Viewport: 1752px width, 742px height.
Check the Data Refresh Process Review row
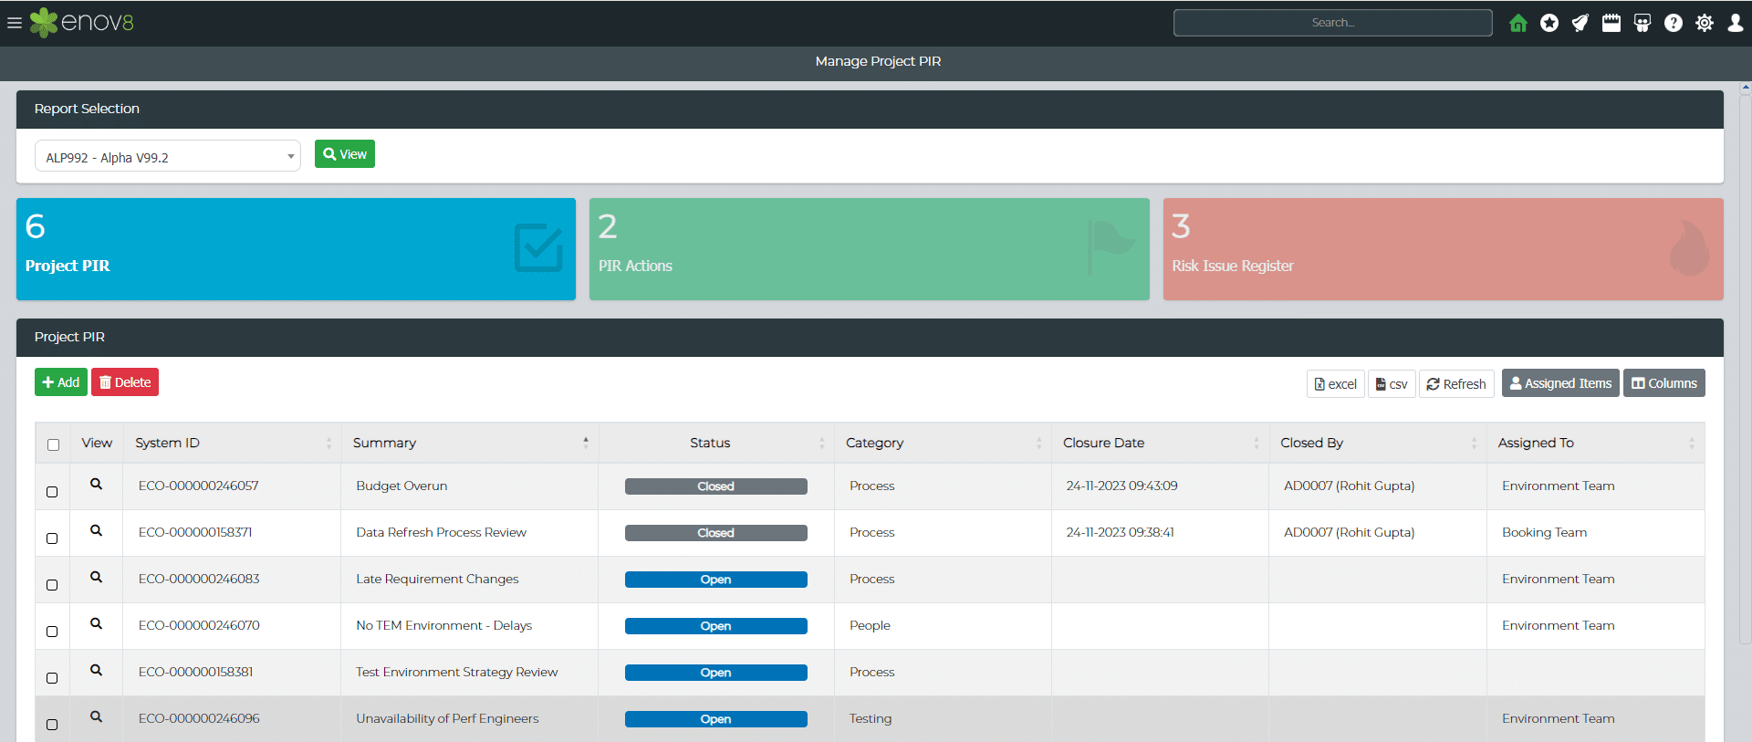(52, 538)
